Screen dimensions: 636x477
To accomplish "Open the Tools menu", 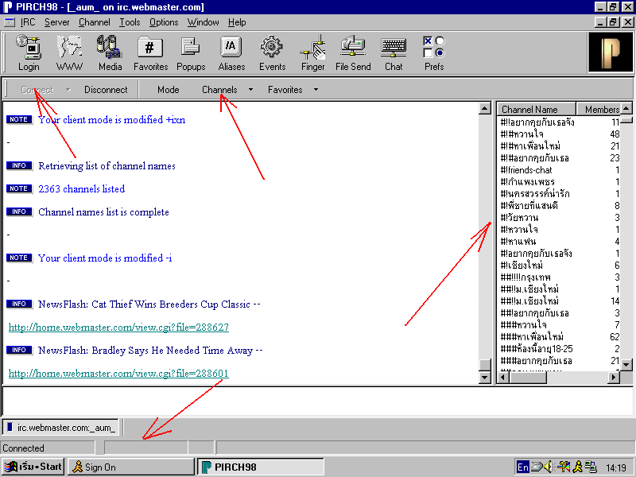I will pyautogui.click(x=130, y=22).
